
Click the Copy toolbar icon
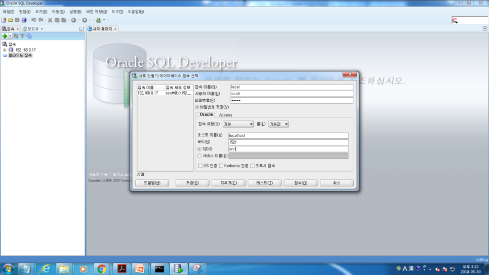[57, 20]
